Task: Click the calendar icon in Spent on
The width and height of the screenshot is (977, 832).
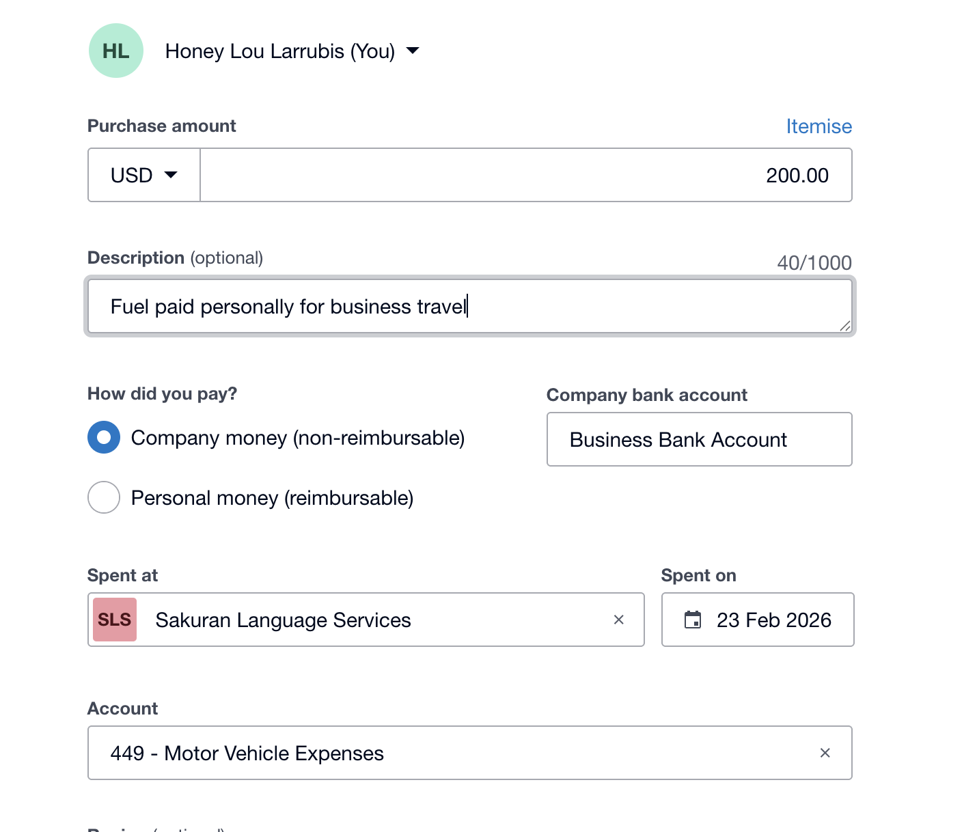Action: pyautogui.click(x=693, y=620)
